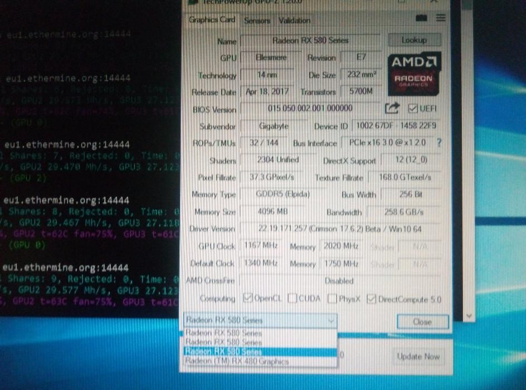This screenshot has width=526, height=390.
Task: Toggle the DirectCompute 5.0 checkbox
Action: click(372, 299)
